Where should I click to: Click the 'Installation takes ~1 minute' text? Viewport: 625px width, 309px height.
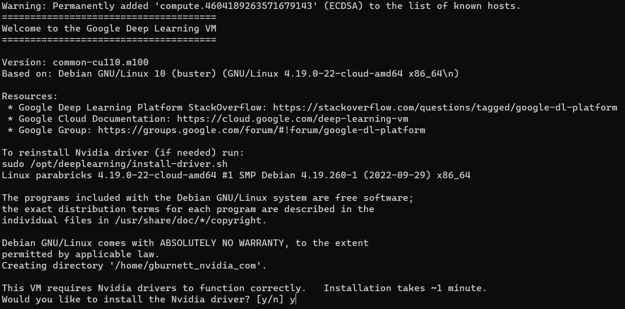click(x=405, y=288)
